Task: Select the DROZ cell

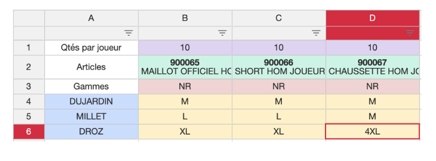Action: [91, 132]
